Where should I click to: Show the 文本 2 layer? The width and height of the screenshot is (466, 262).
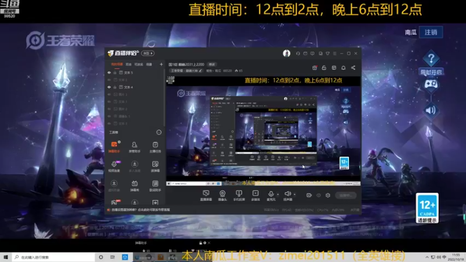point(109,80)
